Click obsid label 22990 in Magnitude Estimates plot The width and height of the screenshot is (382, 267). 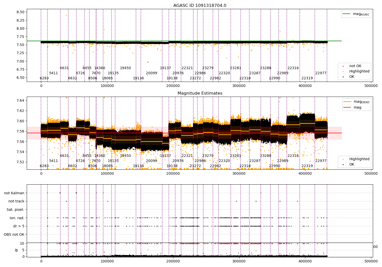click(x=275, y=166)
